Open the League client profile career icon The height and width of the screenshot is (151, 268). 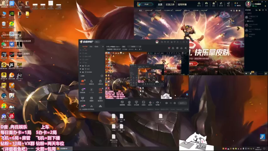click(x=206, y=4)
